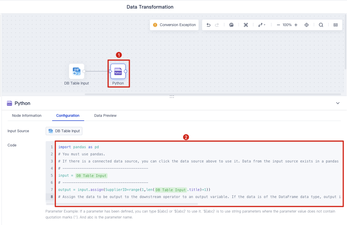
Task: Click the DB Table Input source chip
Action: (64, 131)
